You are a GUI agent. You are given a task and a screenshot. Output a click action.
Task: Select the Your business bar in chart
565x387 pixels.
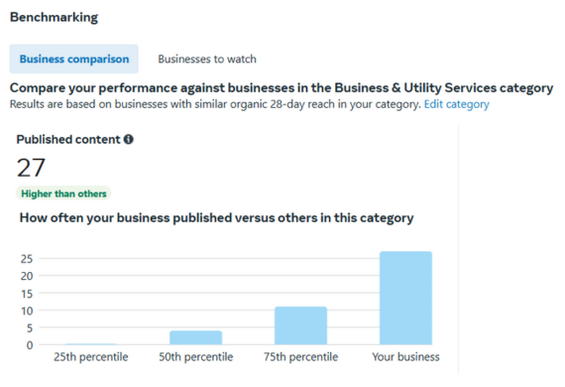click(405, 298)
